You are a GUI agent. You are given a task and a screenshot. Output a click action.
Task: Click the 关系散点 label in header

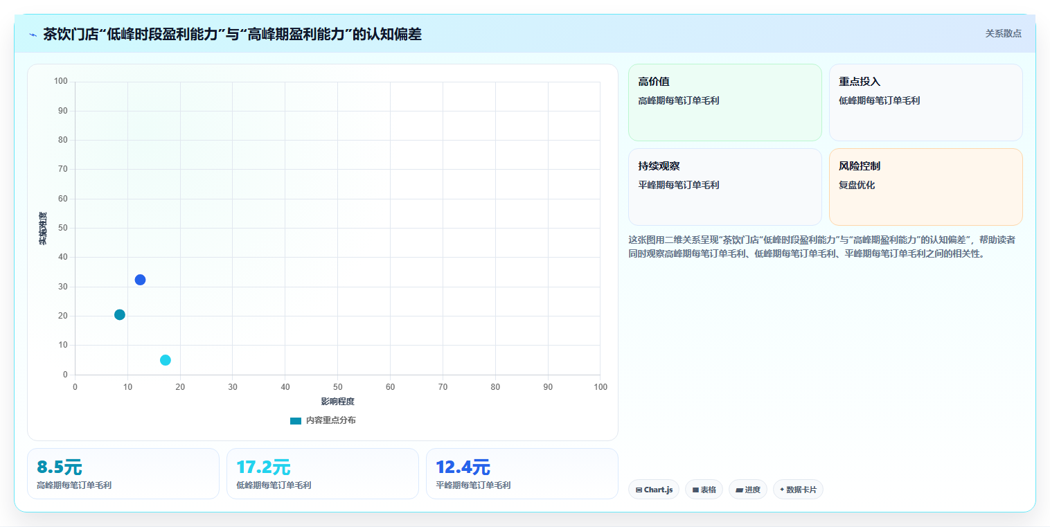click(x=1003, y=33)
